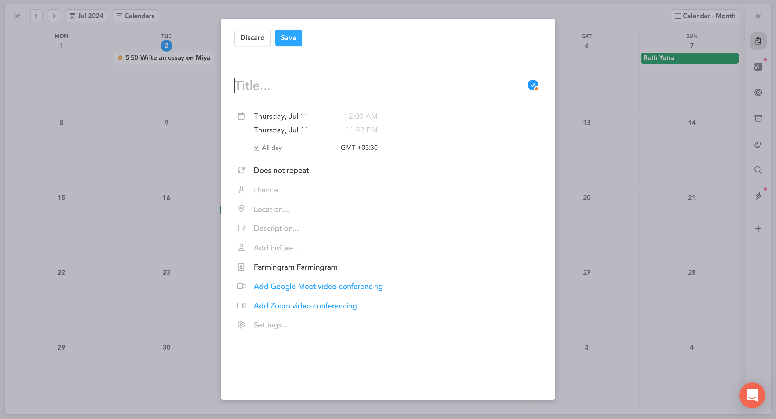Open the Write an essay on Miya event

(164, 58)
